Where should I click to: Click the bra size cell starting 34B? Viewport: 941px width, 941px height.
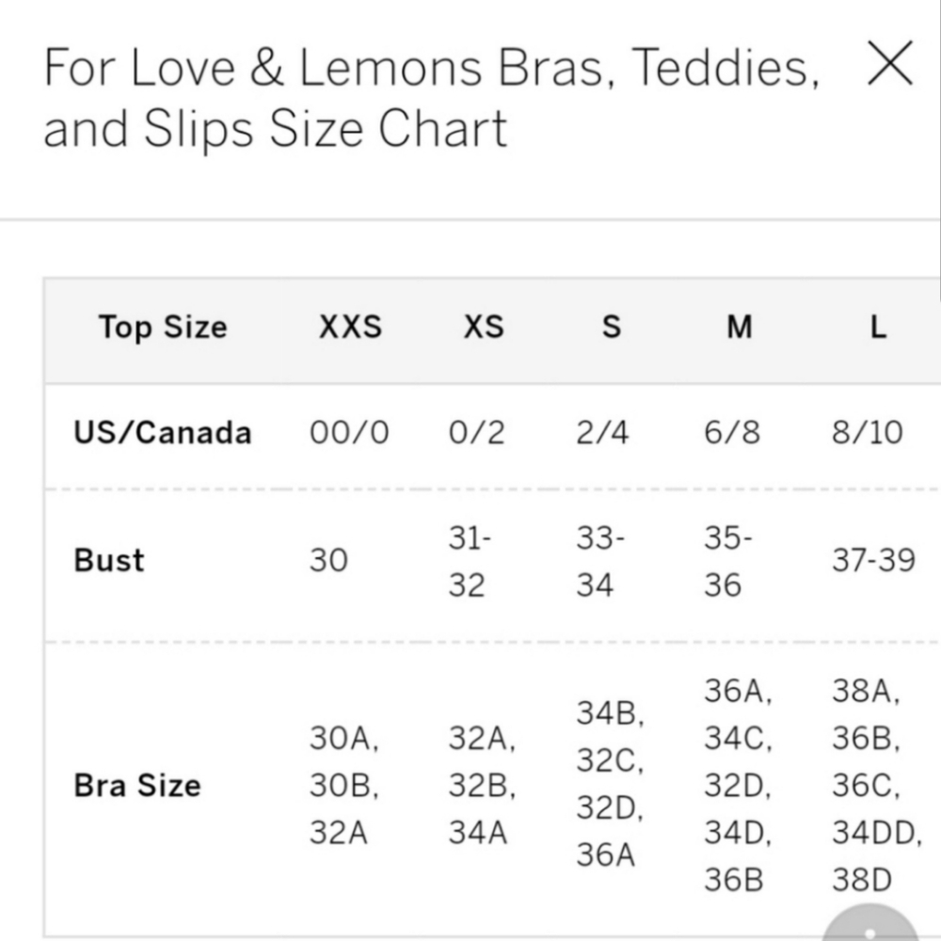coord(611,784)
